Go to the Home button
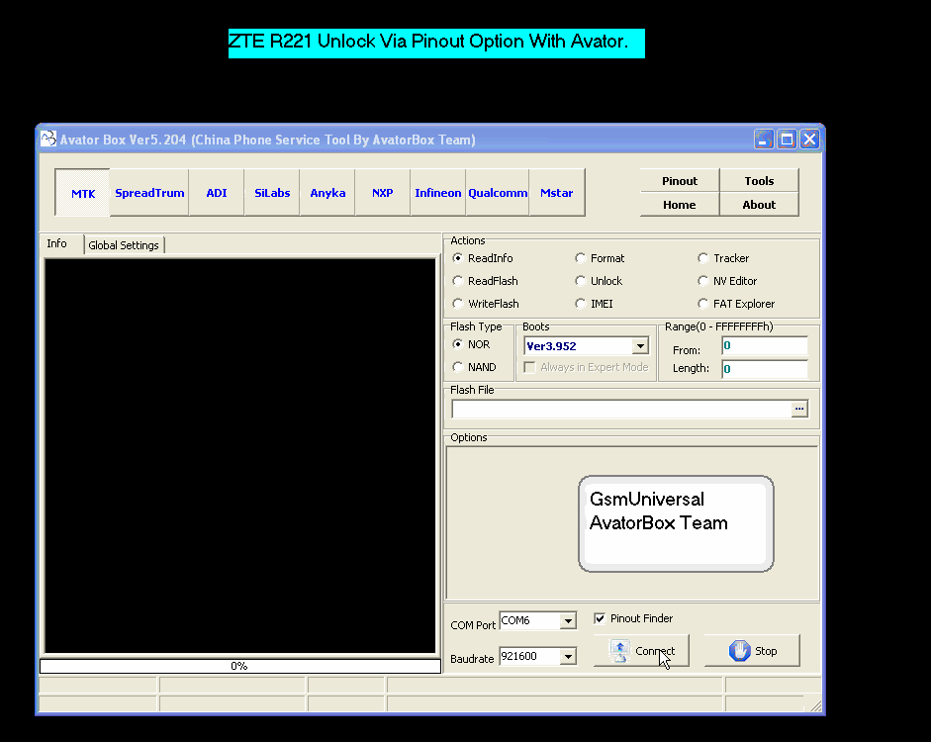Viewport: 931px width, 742px height. point(680,204)
